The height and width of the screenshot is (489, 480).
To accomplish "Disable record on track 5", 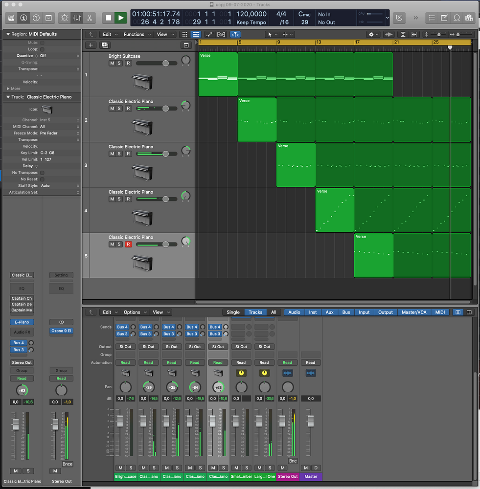I will [128, 244].
